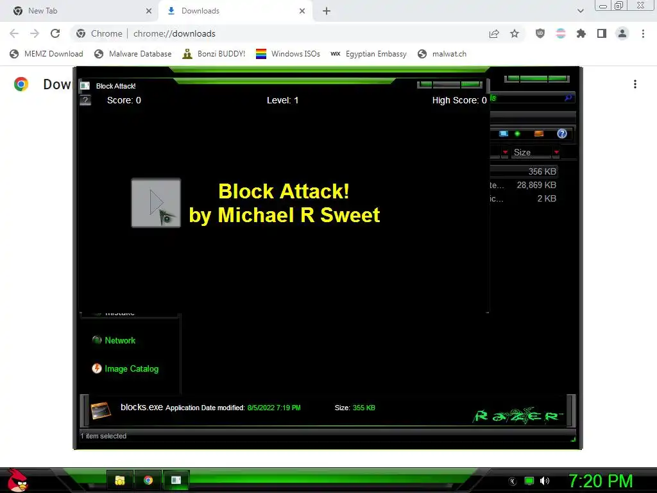Open the blue view options icon in Explorer
The width and height of the screenshot is (657, 493).
pyautogui.click(x=504, y=134)
